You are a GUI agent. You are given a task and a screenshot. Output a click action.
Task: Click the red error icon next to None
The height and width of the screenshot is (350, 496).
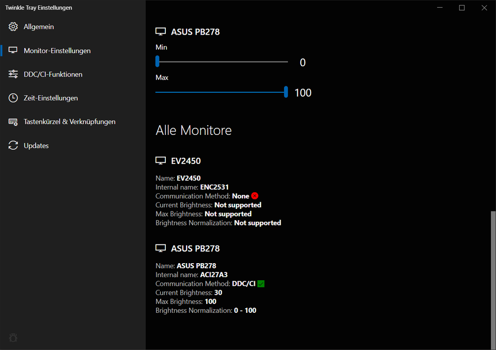pos(255,196)
